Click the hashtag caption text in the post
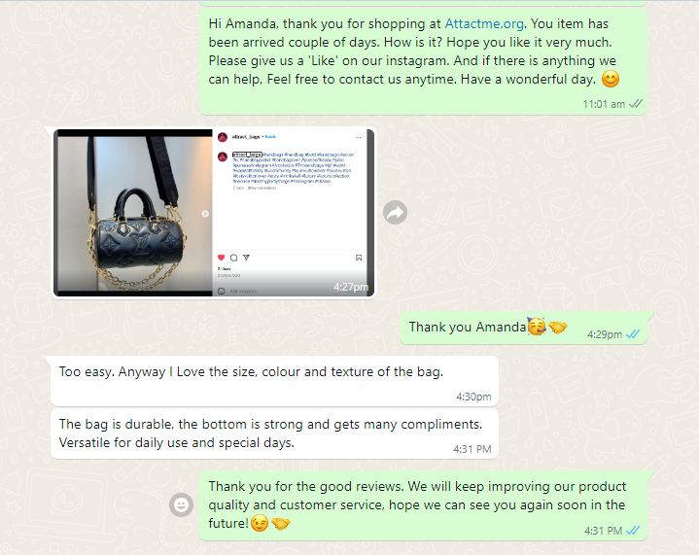The width and height of the screenshot is (699, 555). [x=294, y=168]
